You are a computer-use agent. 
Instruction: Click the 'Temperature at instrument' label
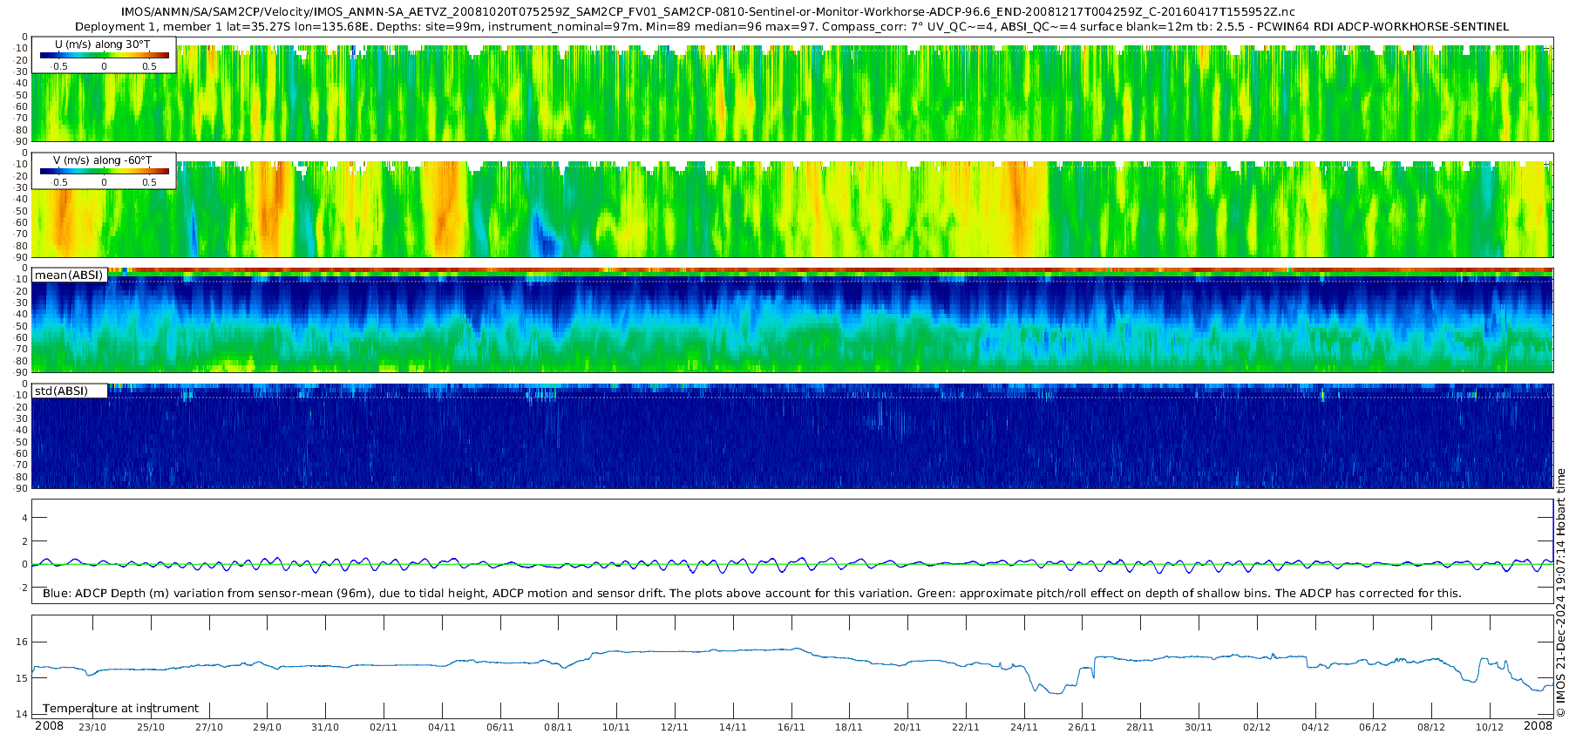(120, 709)
